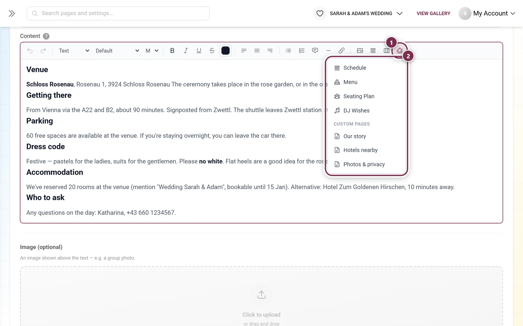Insert columns layout from the toolbar
The image size is (523, 326).
coord(386,51)
